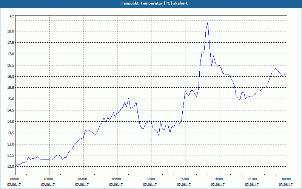Click the 21:00 time label
302x189 pixels.
coord(253,179)
